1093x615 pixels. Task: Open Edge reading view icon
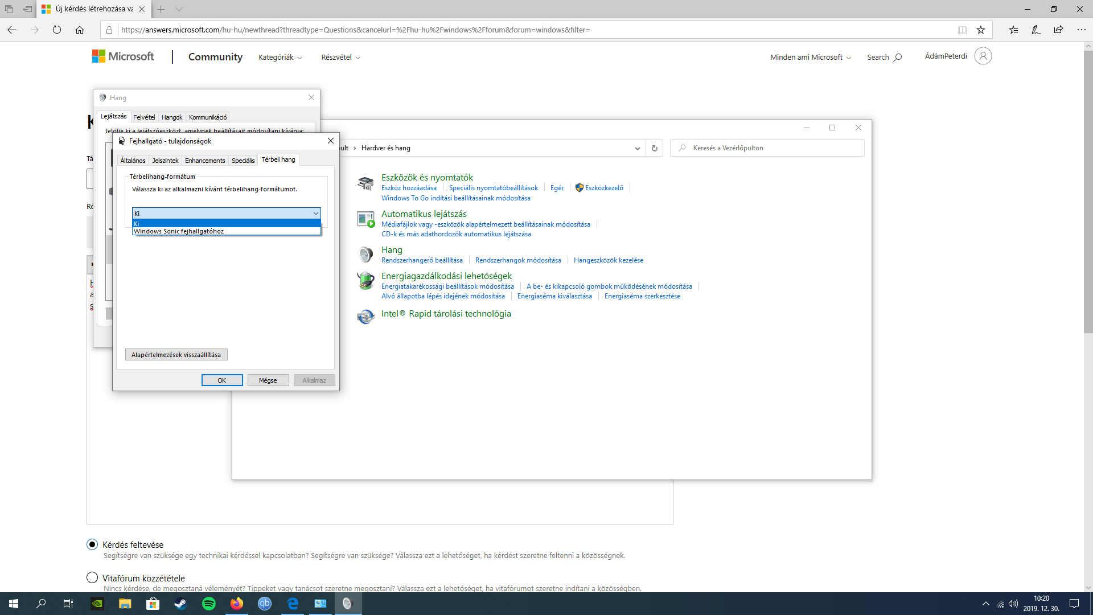point(962,30)
